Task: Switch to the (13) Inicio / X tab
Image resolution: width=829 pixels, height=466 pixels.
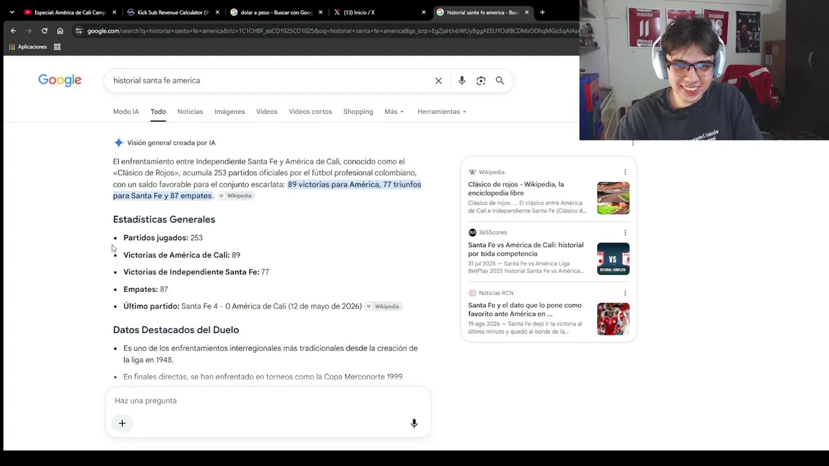Action: 379,12
